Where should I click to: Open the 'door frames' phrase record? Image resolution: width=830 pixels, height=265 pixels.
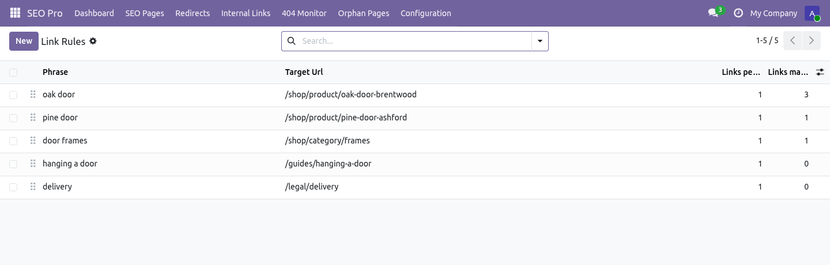[65, 141]
